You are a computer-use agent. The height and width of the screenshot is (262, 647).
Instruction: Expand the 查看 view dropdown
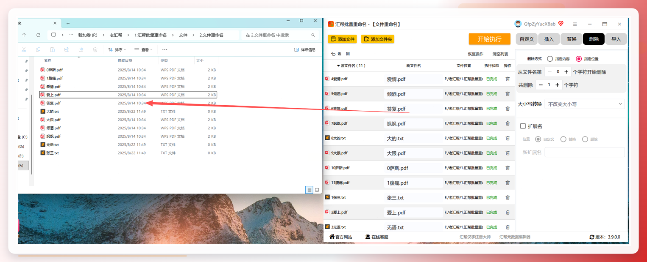[x=143, y=50]
